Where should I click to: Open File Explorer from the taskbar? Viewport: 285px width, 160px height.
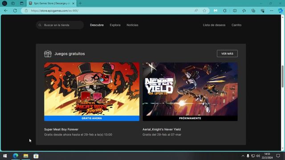[26, 156]
